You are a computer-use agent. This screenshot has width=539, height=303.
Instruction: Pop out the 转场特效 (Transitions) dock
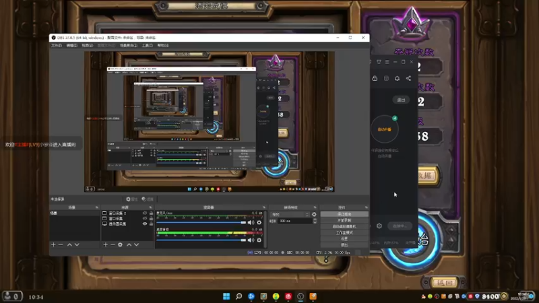click(315, 207)
